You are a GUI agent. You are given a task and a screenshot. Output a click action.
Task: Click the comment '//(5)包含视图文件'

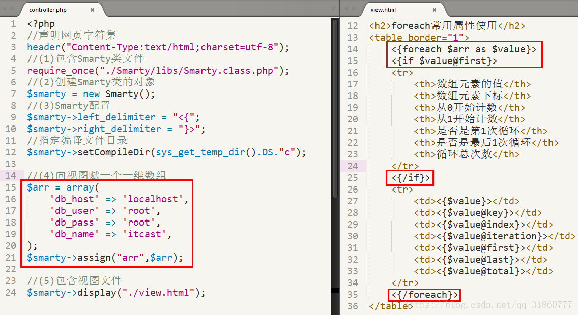pyautogui.click(x=74, y=281)
